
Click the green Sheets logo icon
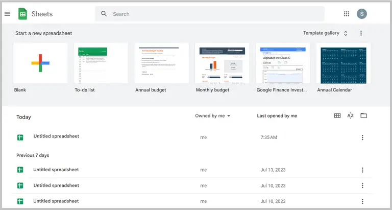pyautogui.click(x=22, y=14)
